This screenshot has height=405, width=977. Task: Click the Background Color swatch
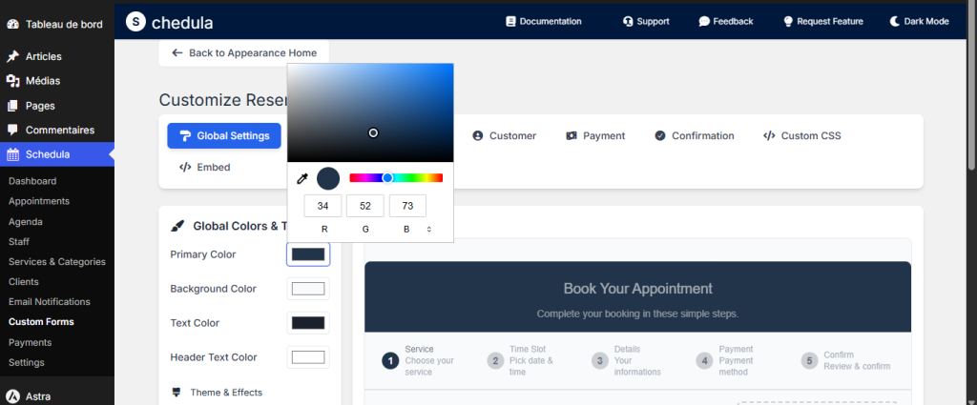(x=308, y=289)
